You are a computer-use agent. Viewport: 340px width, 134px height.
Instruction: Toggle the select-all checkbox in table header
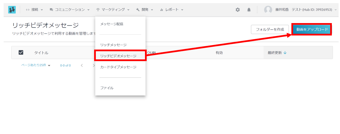(21, 53)
